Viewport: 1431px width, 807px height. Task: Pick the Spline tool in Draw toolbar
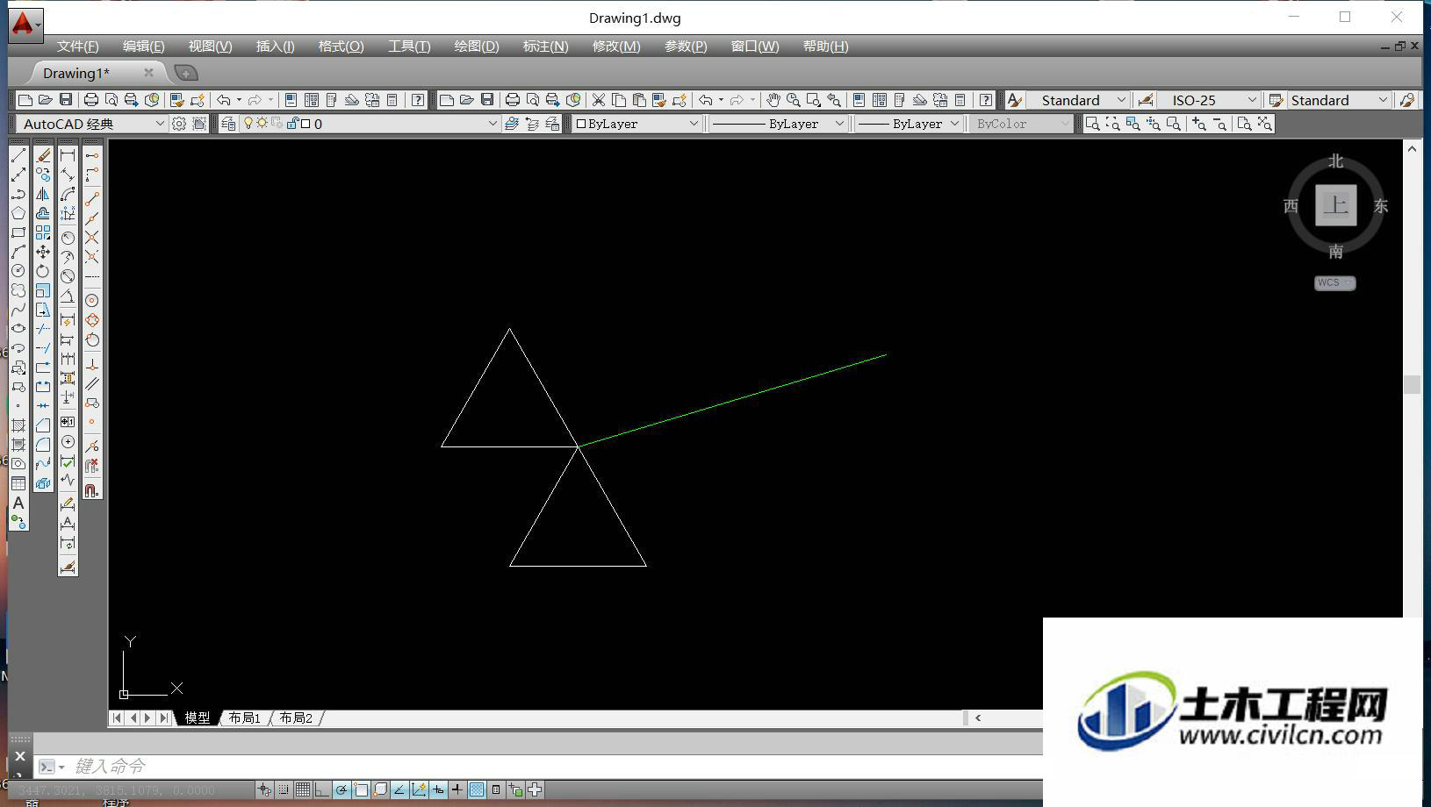click(x=18, y=310)
